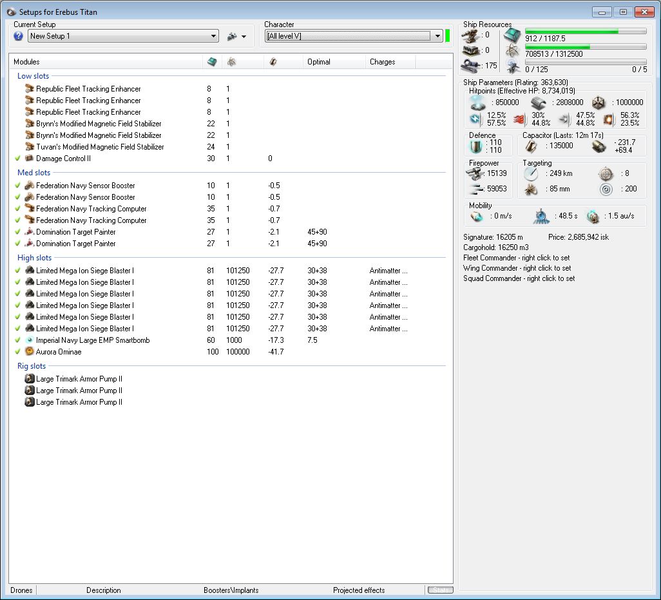Click Wing Commander right click to set
Screen dimensions: 661x600
517,268
